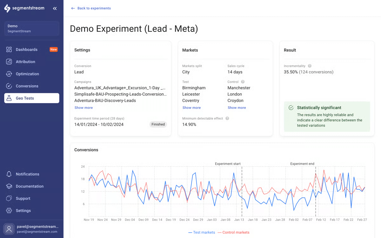This screenshot has width=381, height=238.
Task: Click the Notifications bell icon
Action: click(9, 174)
